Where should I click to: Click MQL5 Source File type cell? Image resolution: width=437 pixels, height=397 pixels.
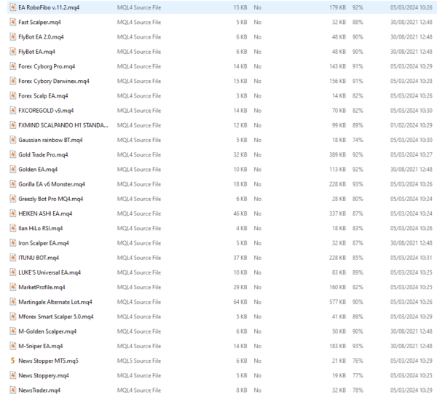[139, 361]
